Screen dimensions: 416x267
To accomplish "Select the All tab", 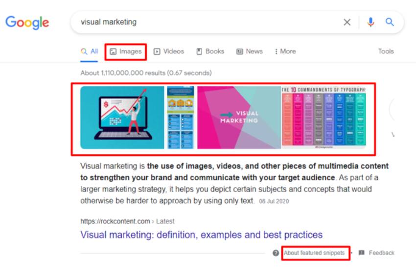I will coord(89,51).
